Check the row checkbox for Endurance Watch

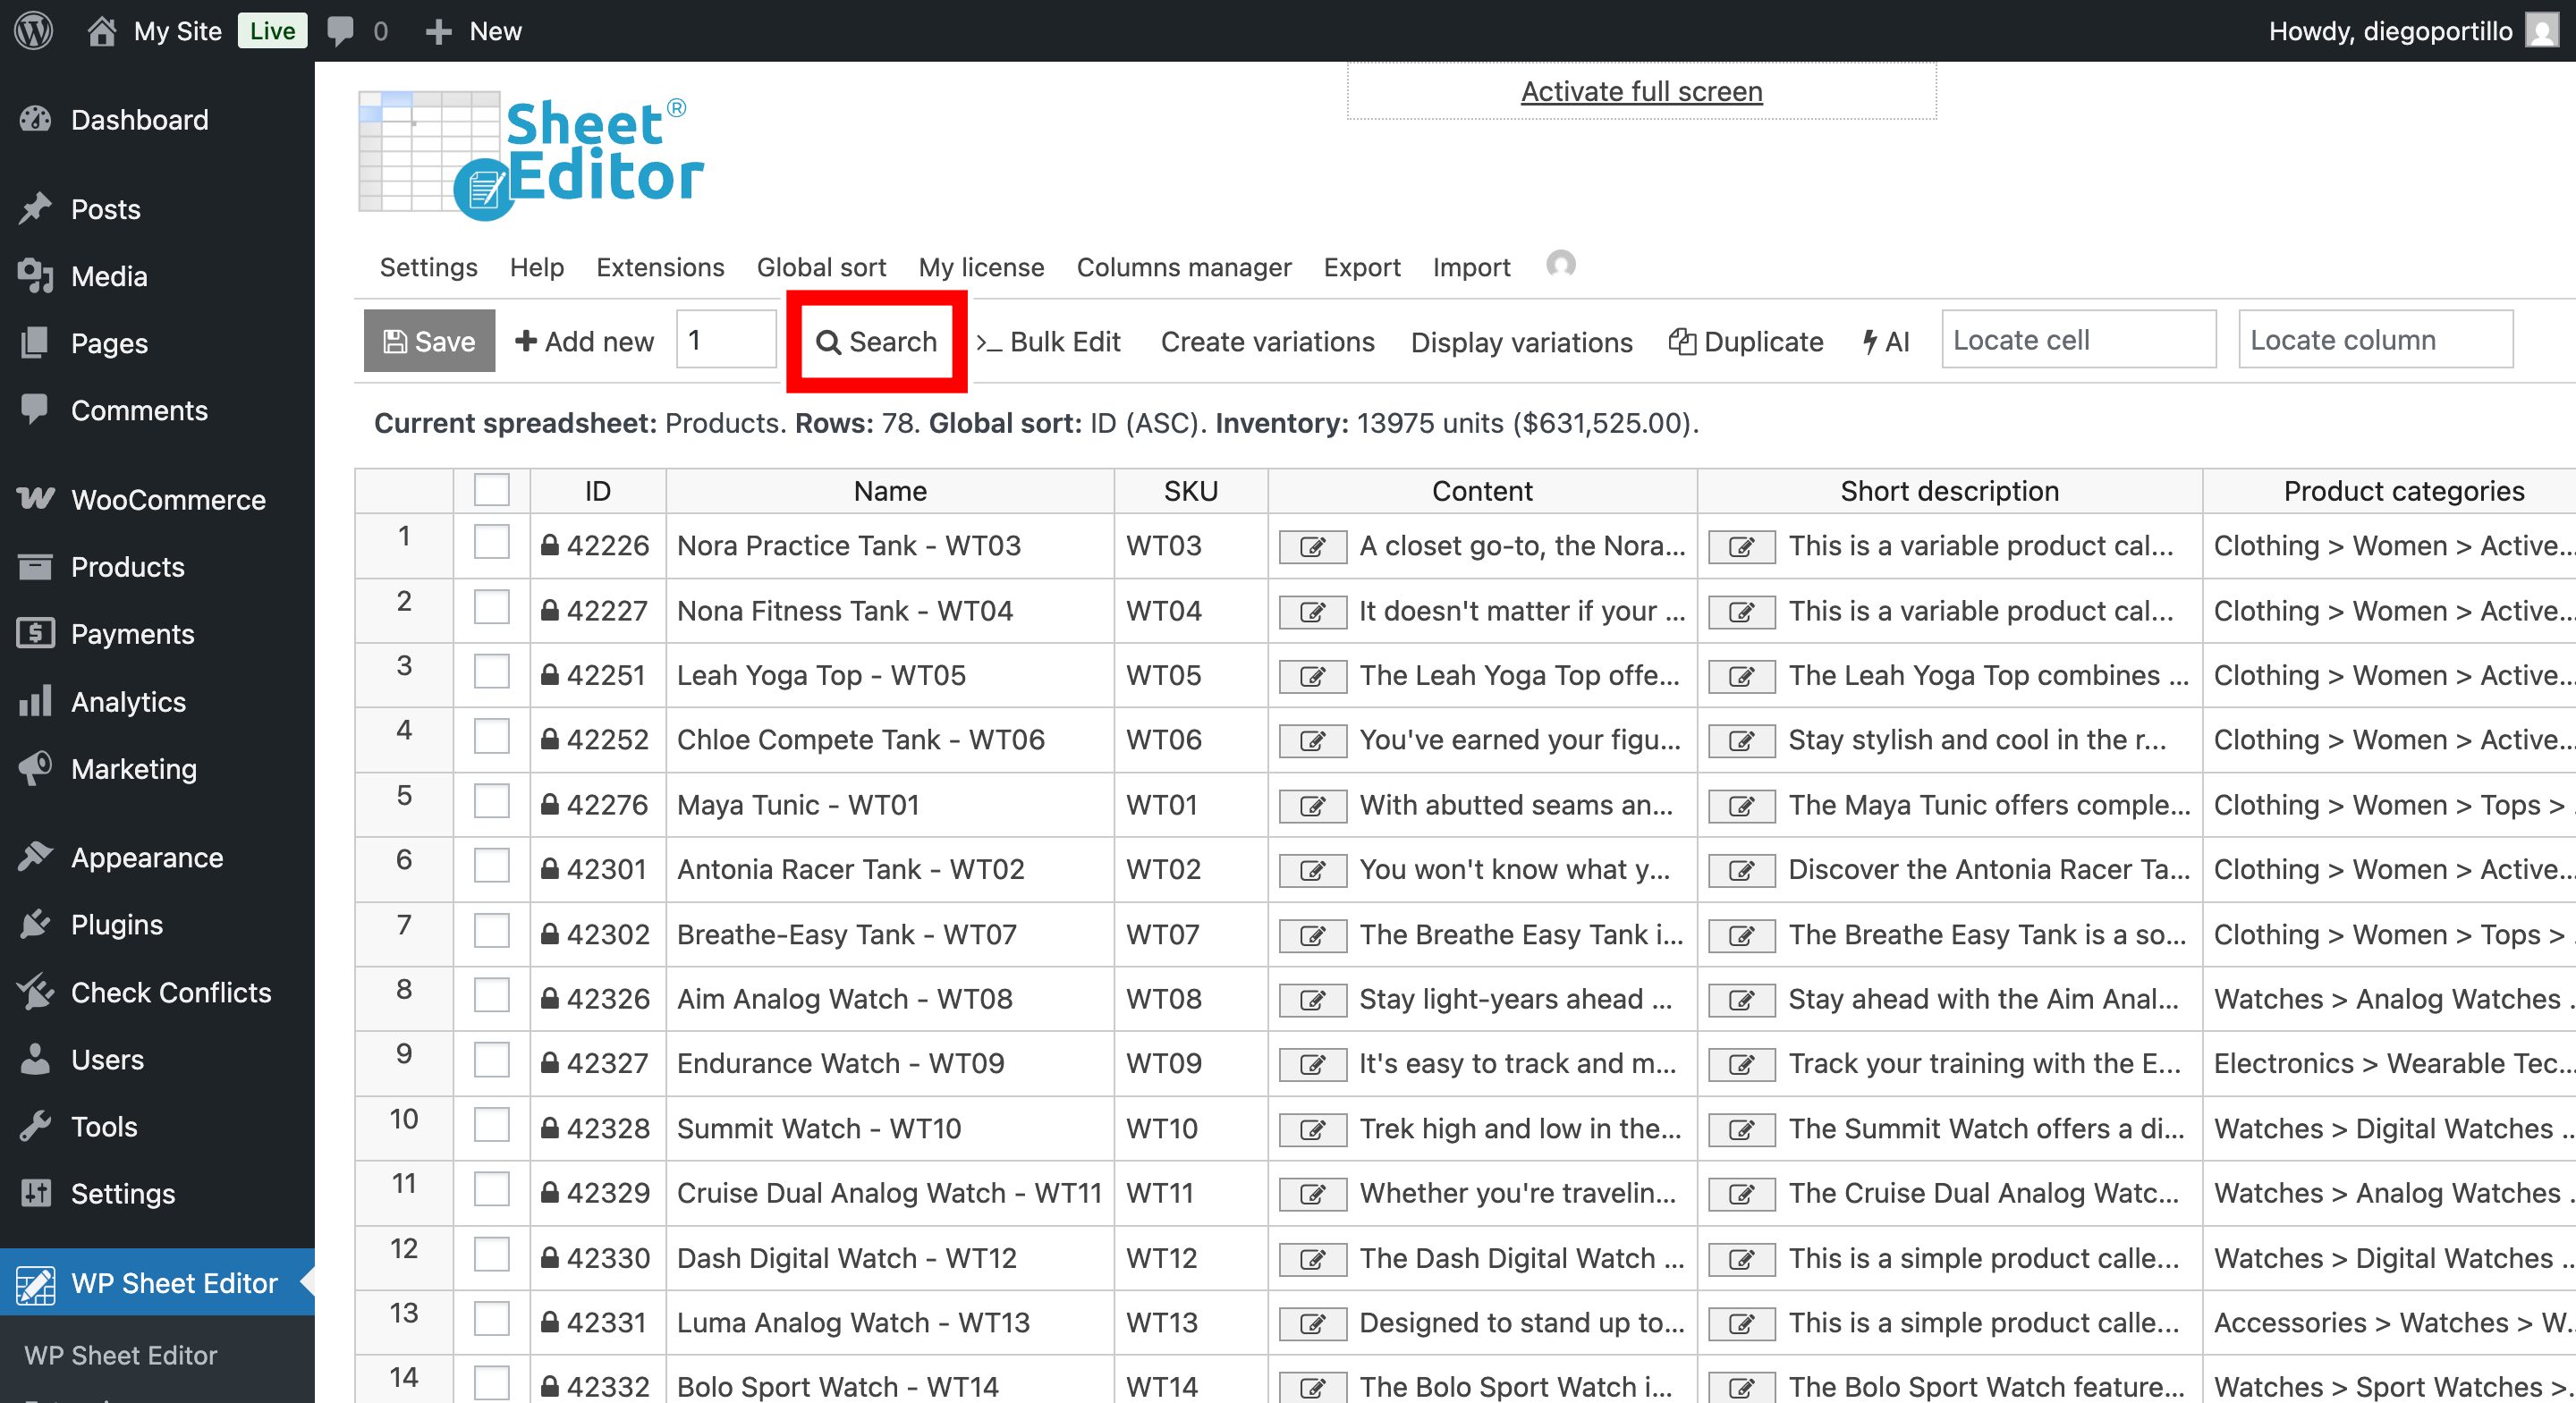click(491, 1063)
